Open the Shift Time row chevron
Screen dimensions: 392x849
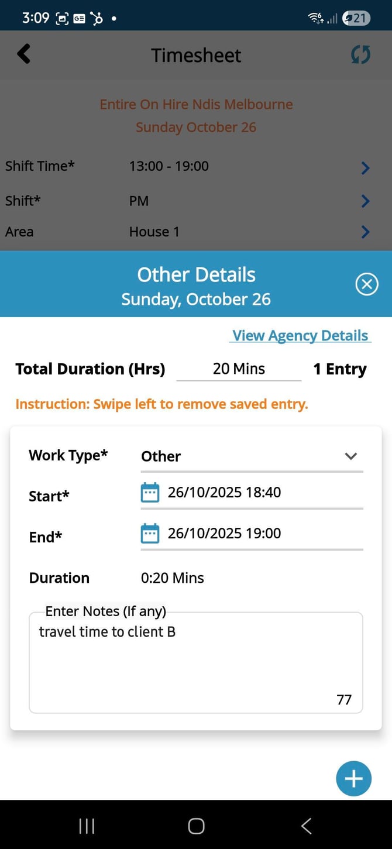click(x=366, y=169)
